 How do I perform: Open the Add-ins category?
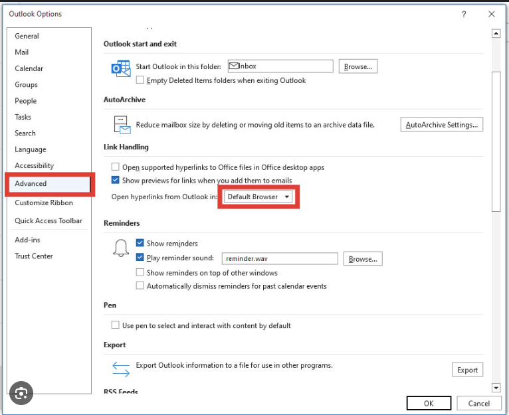[x=27, y=240]
